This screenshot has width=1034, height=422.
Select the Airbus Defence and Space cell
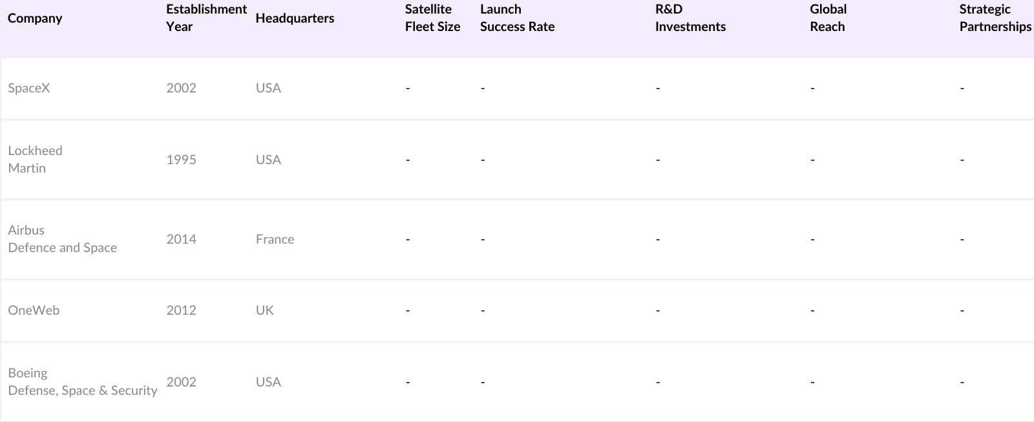click(x=62, y=238)
